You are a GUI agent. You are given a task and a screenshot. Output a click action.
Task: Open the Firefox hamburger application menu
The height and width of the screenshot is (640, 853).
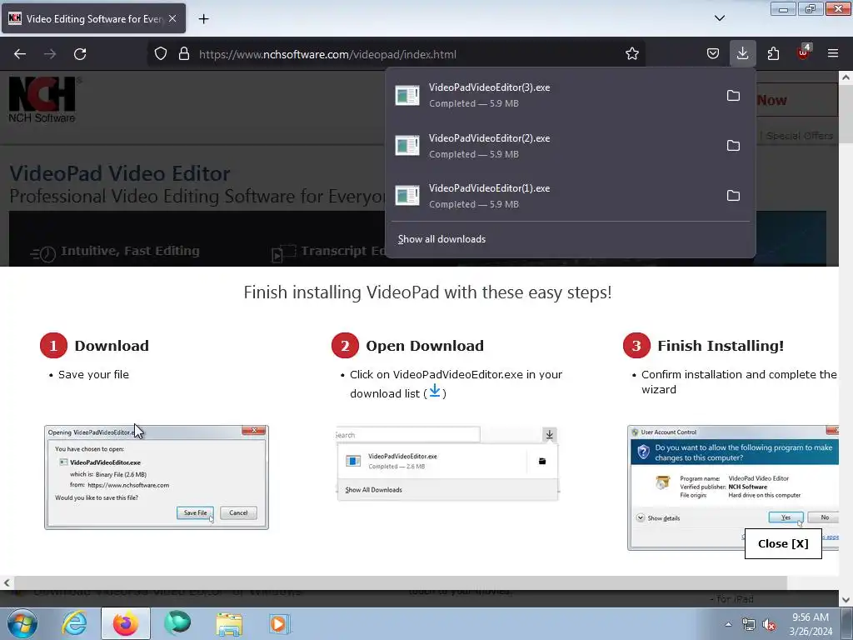pyautogui.click(x=833, y=53)
